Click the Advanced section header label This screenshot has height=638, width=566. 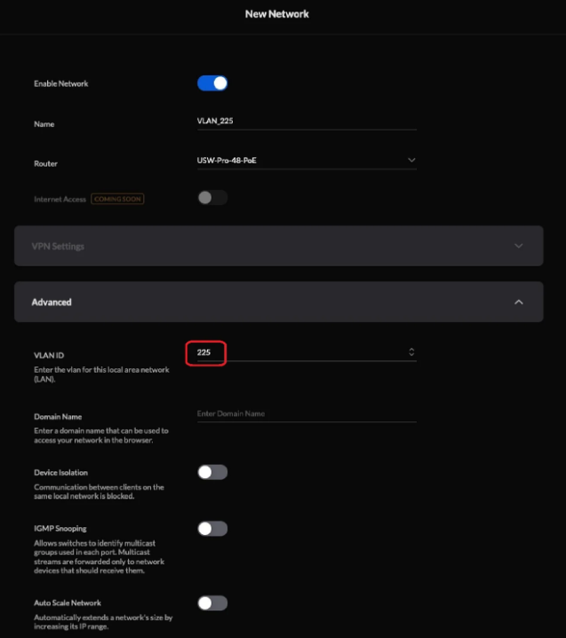coord(52,302)
